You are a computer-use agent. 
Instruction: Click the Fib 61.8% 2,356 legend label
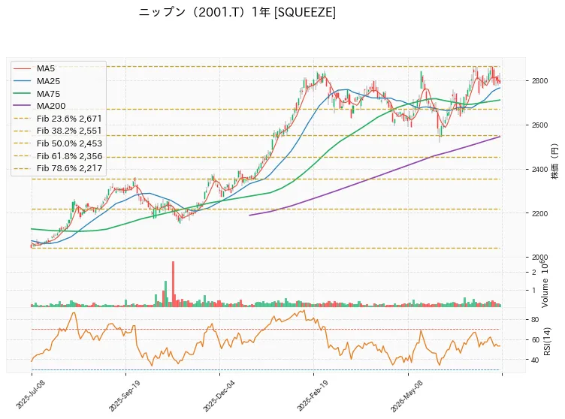coord(69,156)
